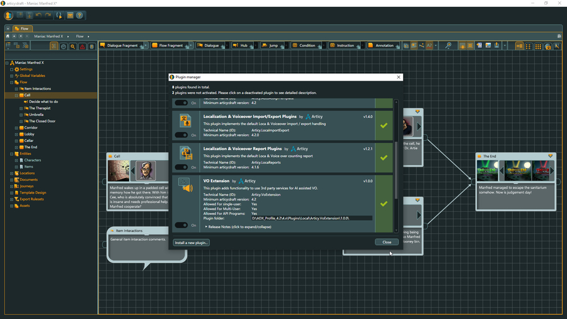Select the Instruction node tool
Screen dimensions: 567x319
click(345, 45)
